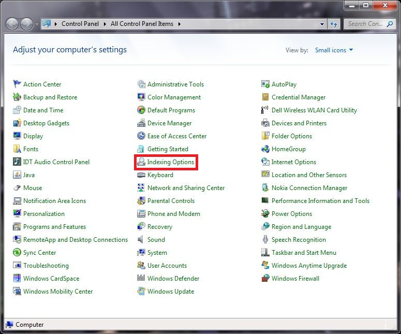Viewport: 401px width, 334px height.
Task: Open the Device Manager icon
Action: click(141, 123)
